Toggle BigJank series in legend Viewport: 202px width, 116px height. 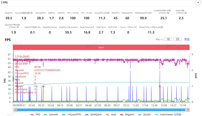(x=127, y=114)
